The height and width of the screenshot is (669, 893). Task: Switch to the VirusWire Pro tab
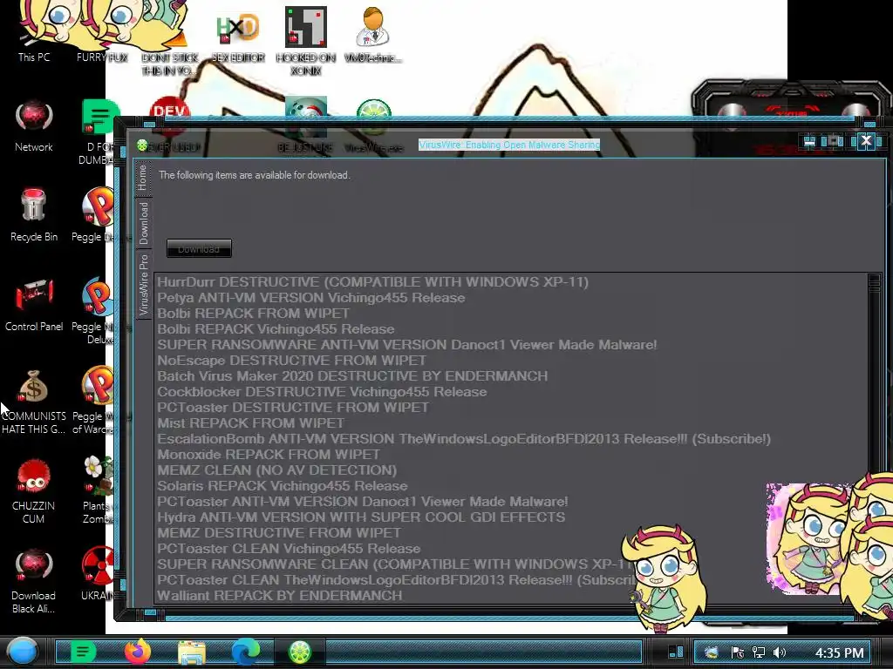144,285
